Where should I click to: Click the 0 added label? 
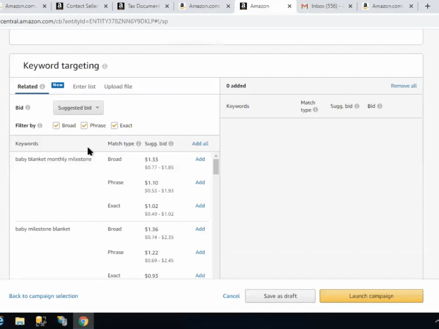(x=236, y=86)
